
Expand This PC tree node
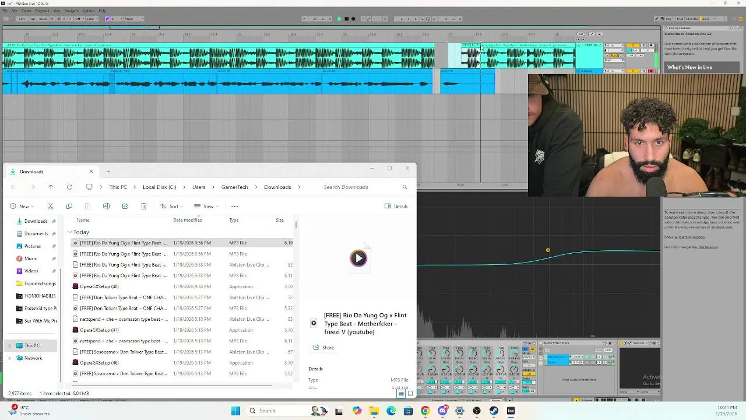point(9,346)
